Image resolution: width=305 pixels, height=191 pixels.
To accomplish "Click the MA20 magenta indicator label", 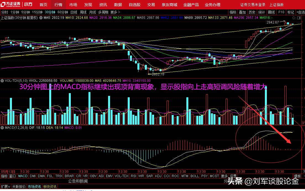I will pyautogui.click(x=100, y=18).
